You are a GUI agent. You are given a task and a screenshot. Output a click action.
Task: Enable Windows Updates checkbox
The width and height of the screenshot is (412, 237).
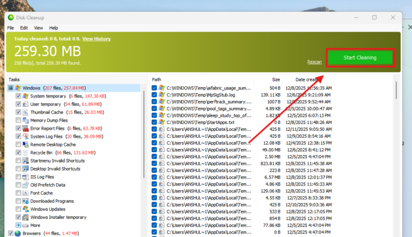click(18, 209)
